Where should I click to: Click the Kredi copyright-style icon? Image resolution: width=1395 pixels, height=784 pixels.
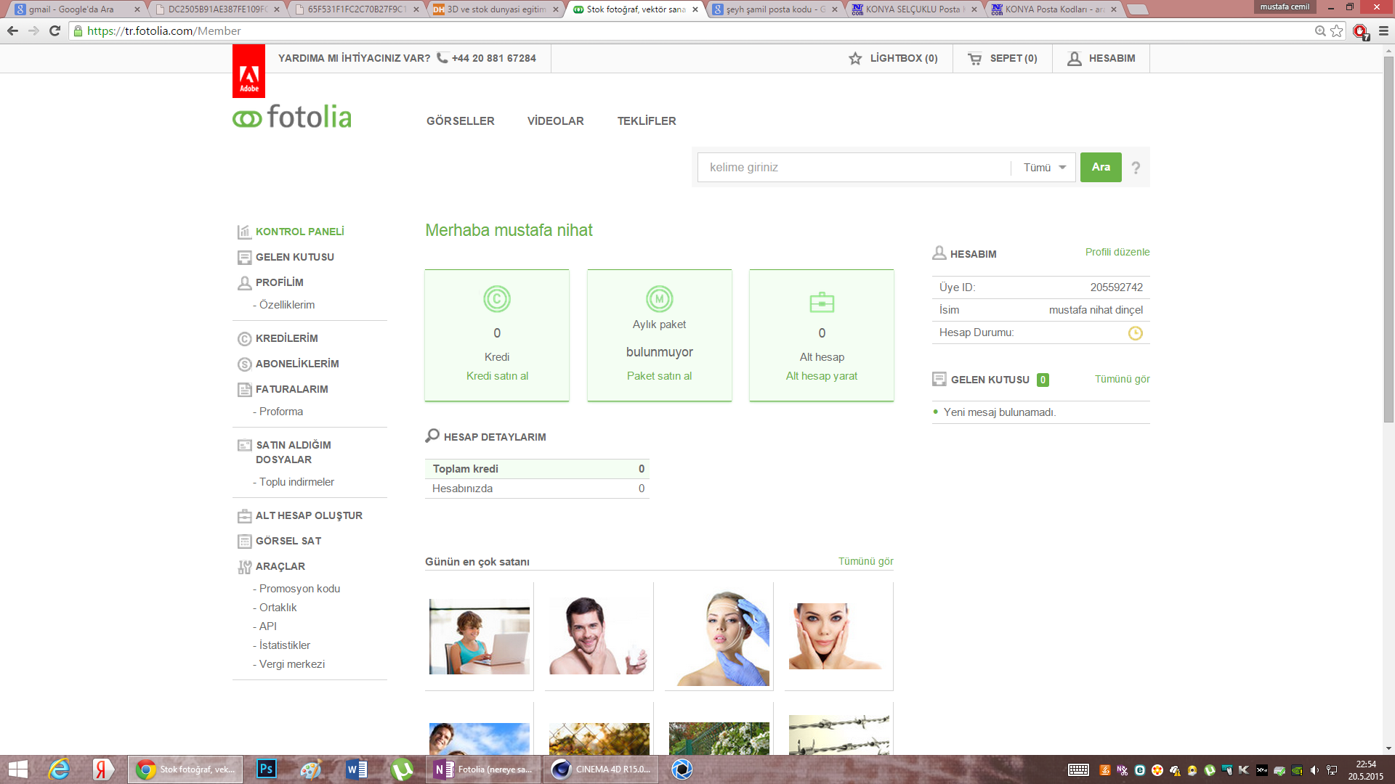point(497,299)
